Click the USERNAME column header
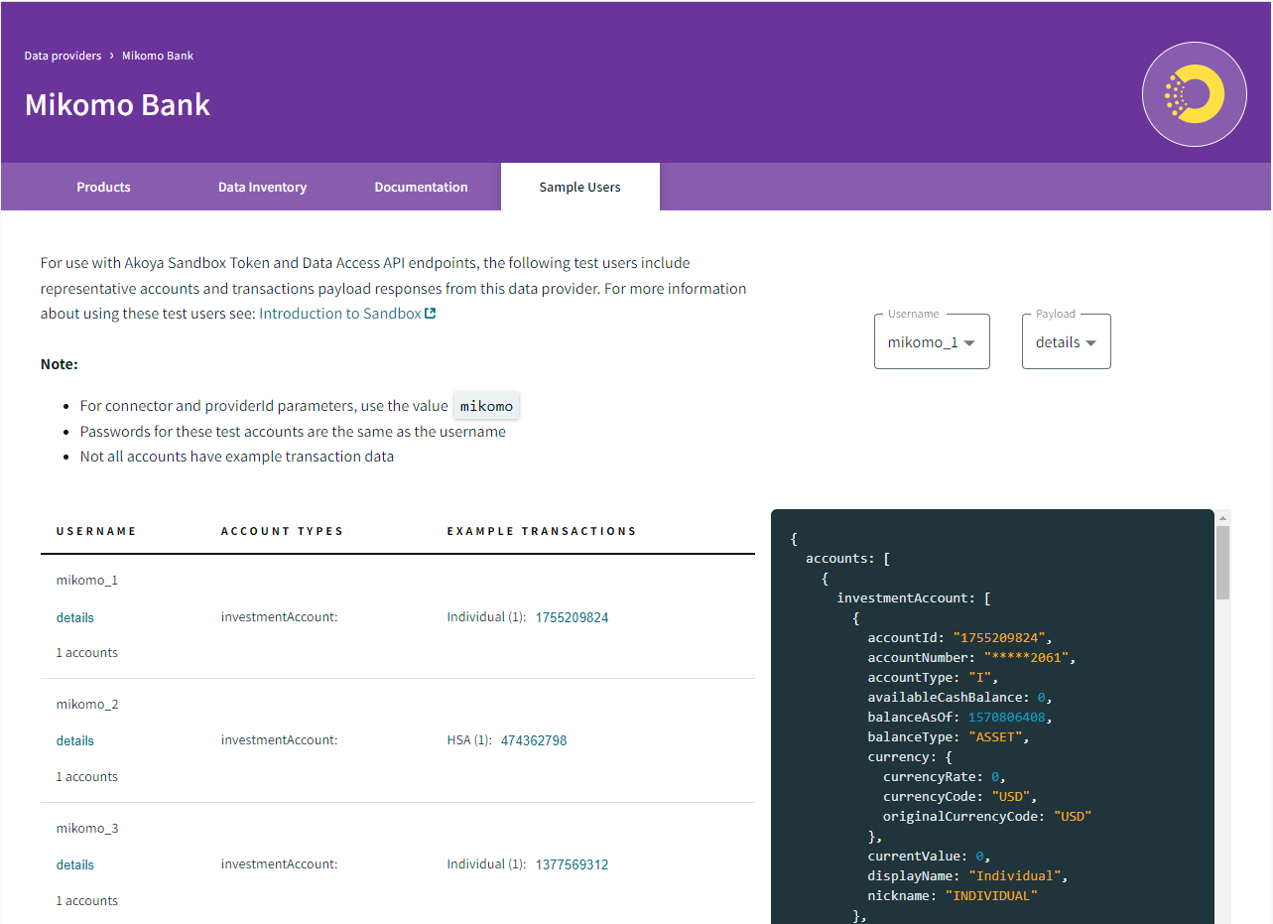Screen dimensions: 1273x924 pos(96,531)
